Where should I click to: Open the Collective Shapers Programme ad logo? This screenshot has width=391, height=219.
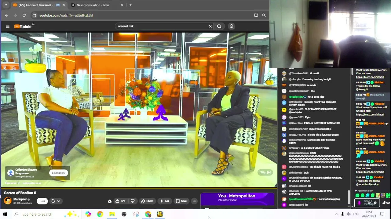[11, 173]
